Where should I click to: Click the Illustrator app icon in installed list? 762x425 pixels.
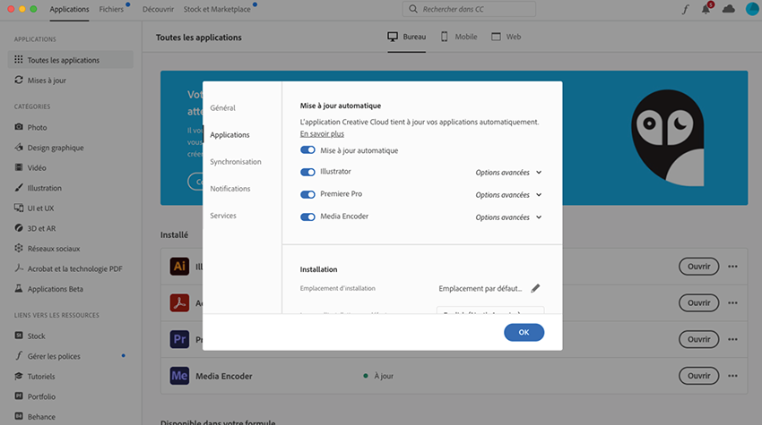[x=179, y=266]
